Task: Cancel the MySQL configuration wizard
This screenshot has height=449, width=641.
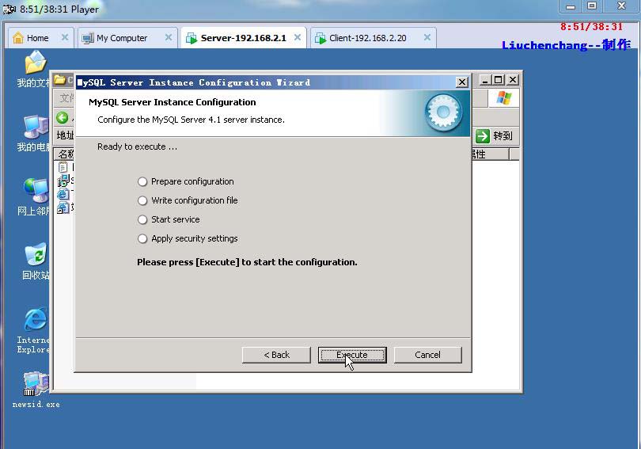Action: tap(427, 355)
